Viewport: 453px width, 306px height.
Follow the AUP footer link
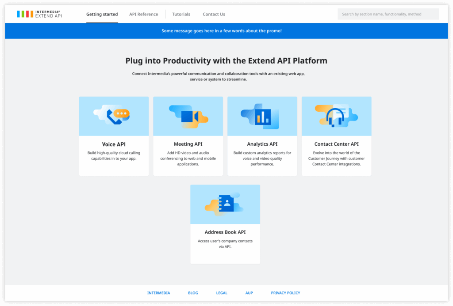coord(249,293)
